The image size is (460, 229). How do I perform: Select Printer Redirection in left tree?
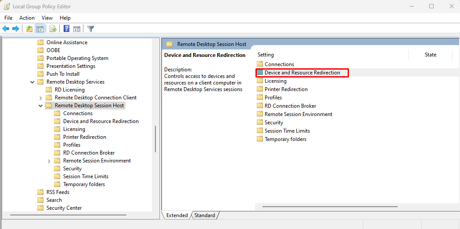[84, 137]
